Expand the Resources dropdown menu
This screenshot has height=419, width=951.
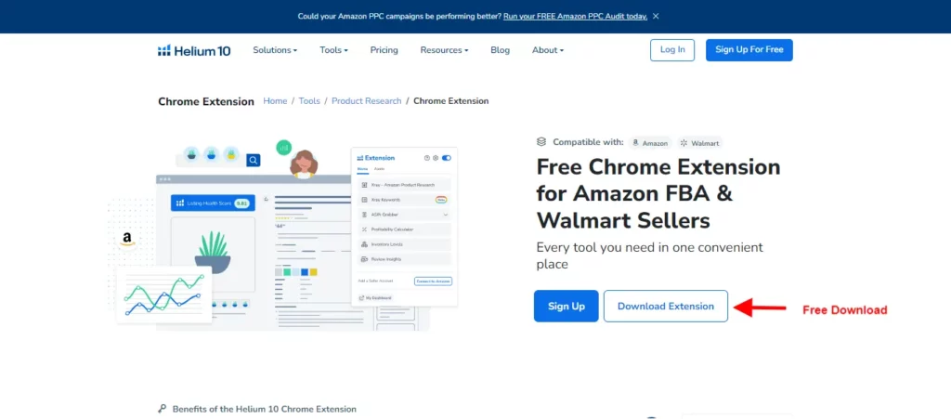(444, 50)
